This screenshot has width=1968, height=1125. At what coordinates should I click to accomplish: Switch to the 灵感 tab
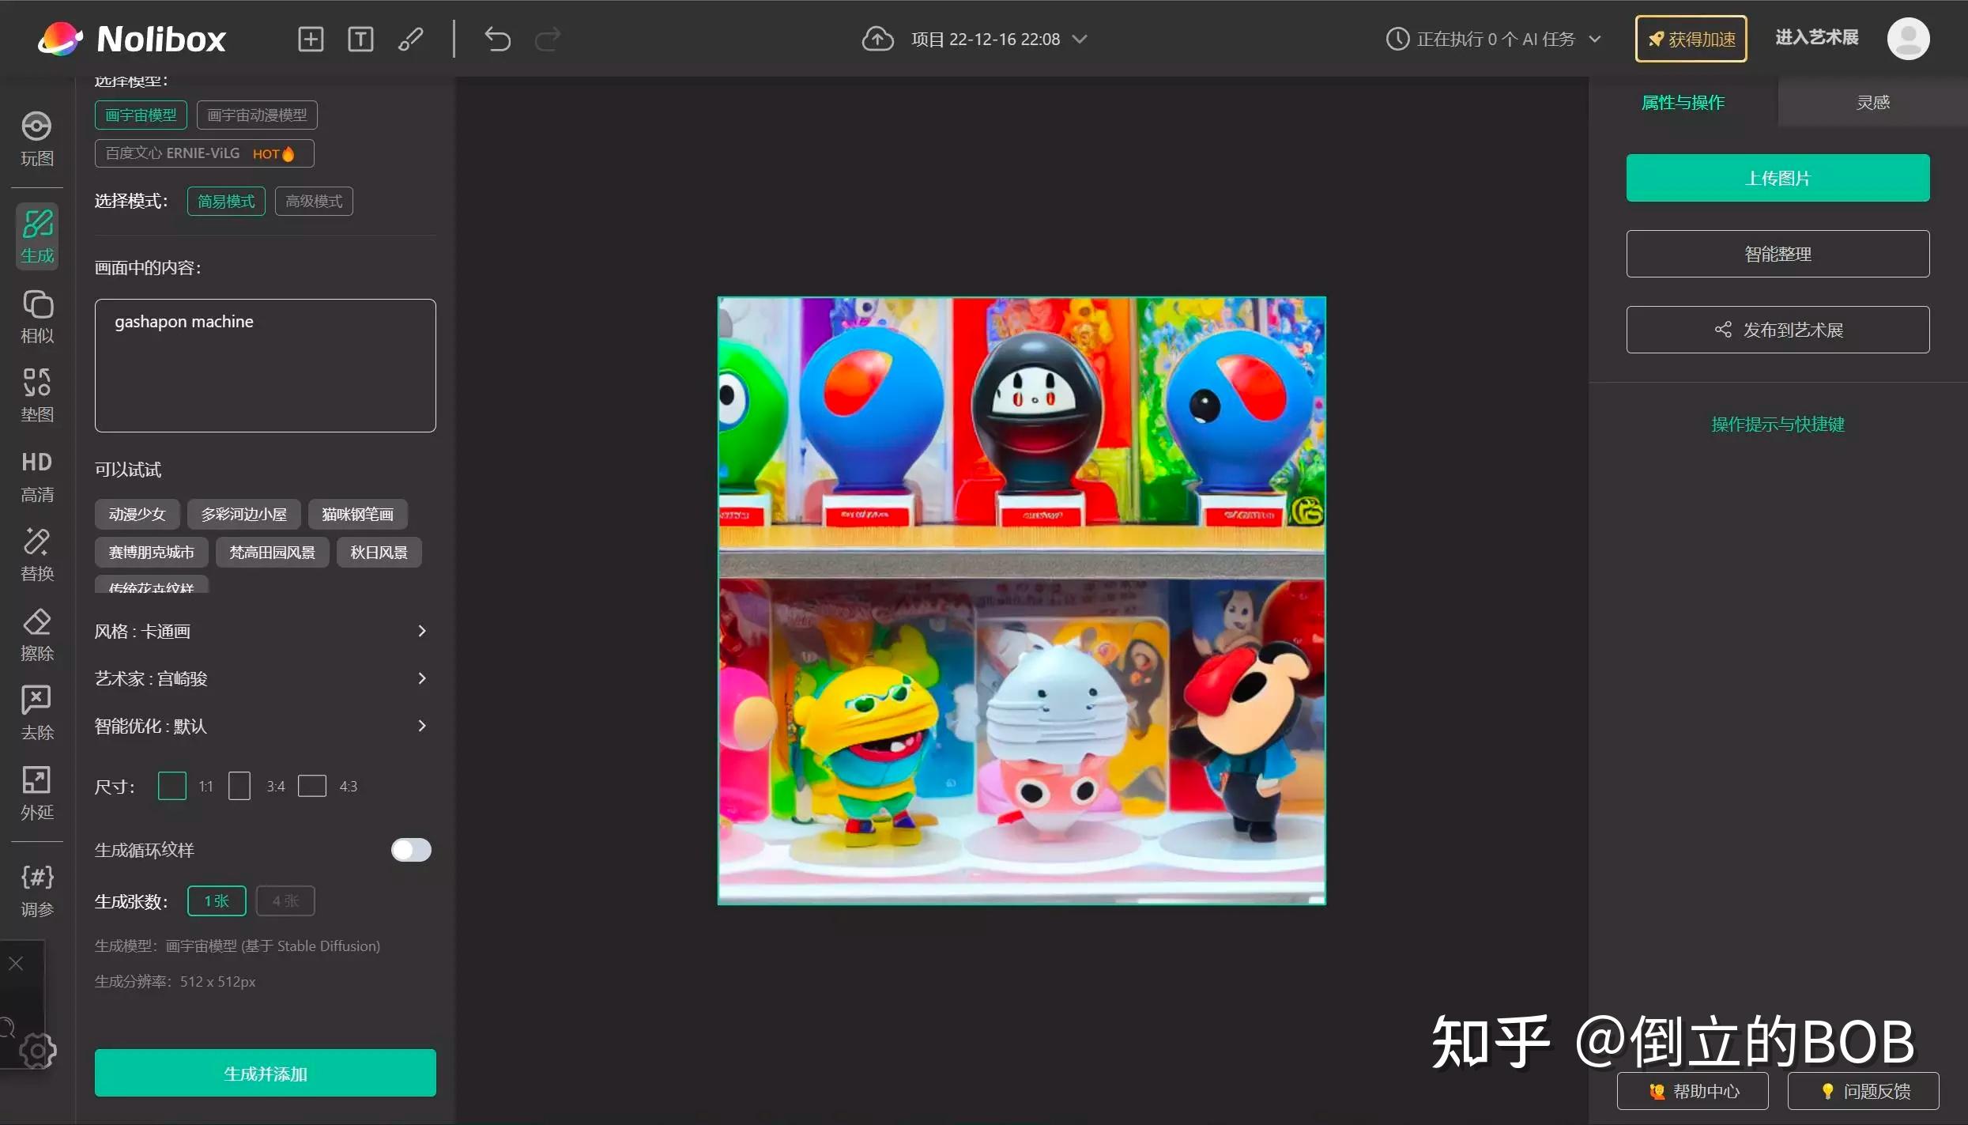pos(1872,101)
